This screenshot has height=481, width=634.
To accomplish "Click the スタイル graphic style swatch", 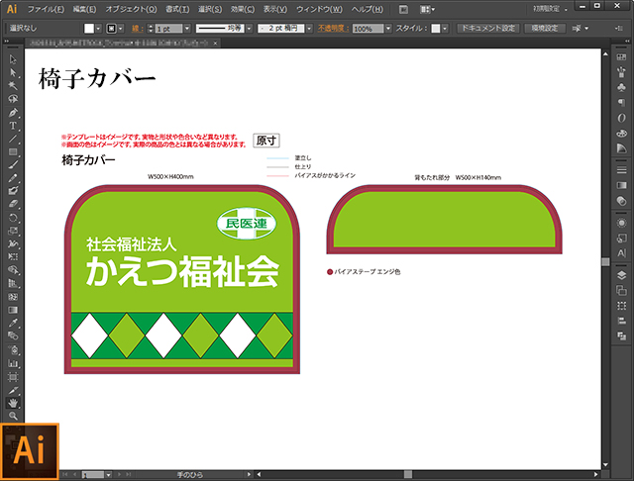I will coord(436,29).
